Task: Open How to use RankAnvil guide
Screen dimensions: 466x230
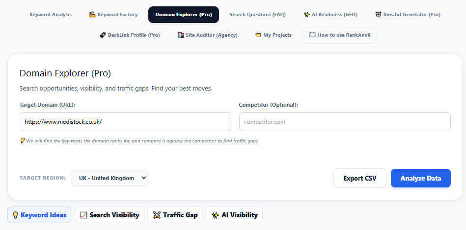Action: (340, 35)
